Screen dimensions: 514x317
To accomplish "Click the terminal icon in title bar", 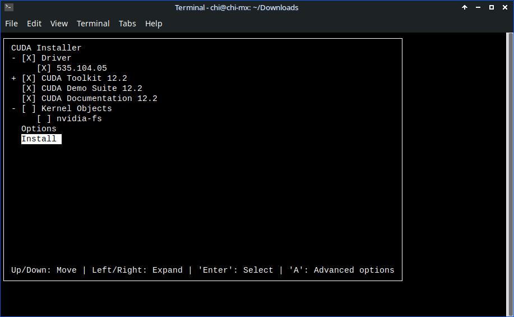I will pos(9,7).
